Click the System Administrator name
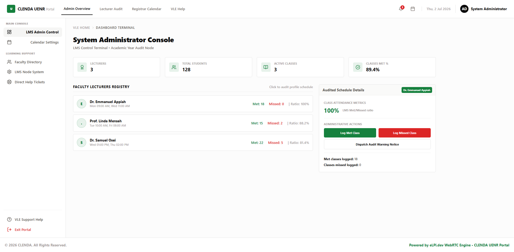This screenshot has height=252, width=514. tap(489, 9)
